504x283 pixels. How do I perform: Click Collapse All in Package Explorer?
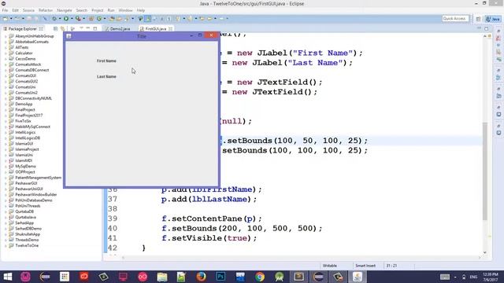click(x=55, y=28)
